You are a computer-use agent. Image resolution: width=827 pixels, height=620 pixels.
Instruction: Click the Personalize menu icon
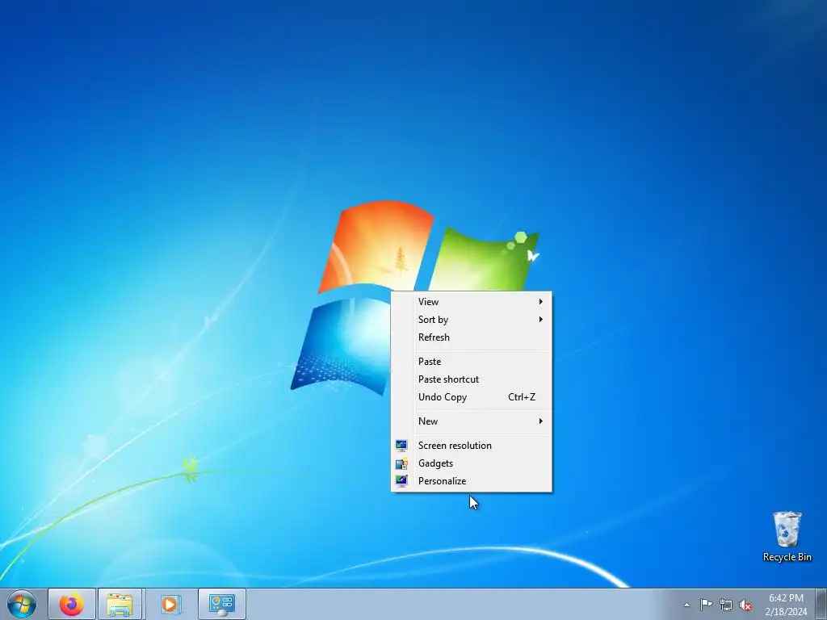click(401, 481)
